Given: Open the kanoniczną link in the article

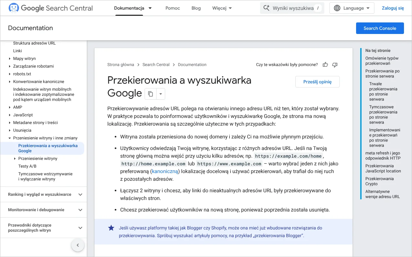Looking at the screenshot, I should click(x=165, y=171).
